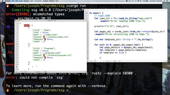Collapse fold arrow at line 2 in map.json
Viewport: 170px width, 95px height.
(x=18, y=26)
